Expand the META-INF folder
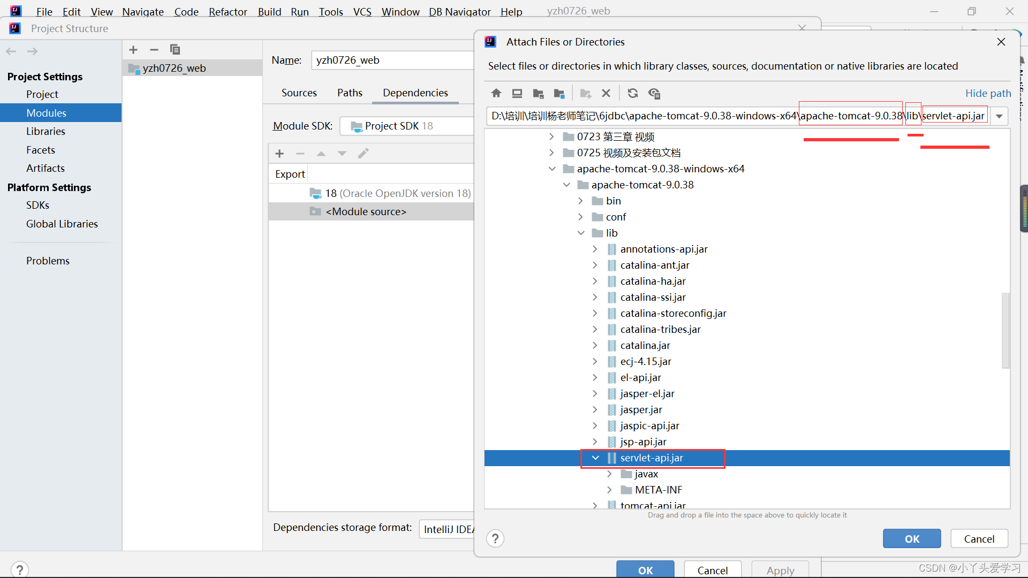This screenshot has height=578, width=1028. point(609,490)
